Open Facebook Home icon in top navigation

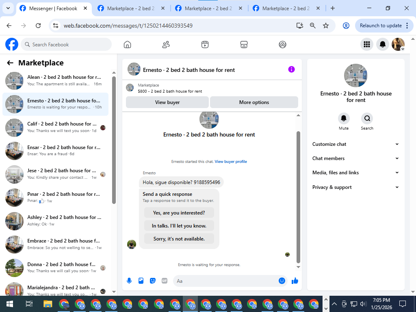[x=127, y=45]
